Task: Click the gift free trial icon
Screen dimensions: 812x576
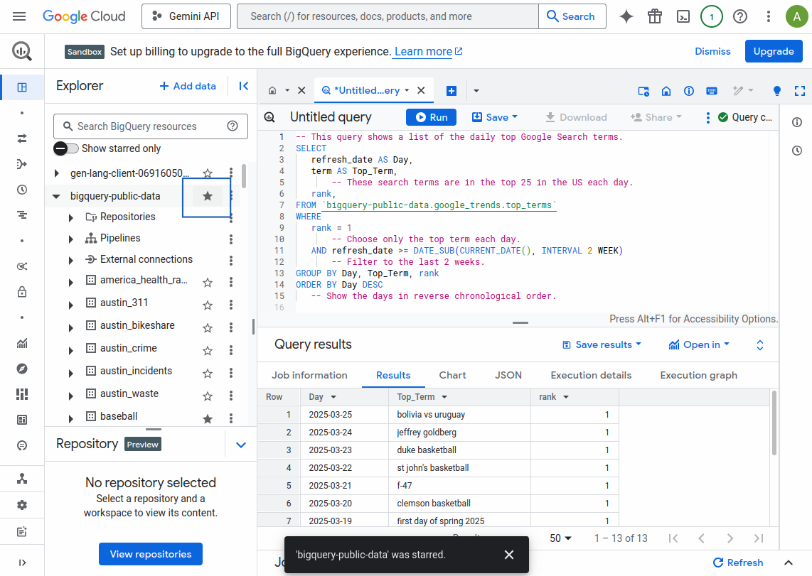Action: coord(655,16)
